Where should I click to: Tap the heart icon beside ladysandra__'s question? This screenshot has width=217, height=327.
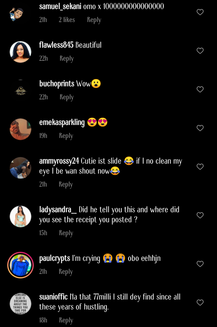pos(200,215)
